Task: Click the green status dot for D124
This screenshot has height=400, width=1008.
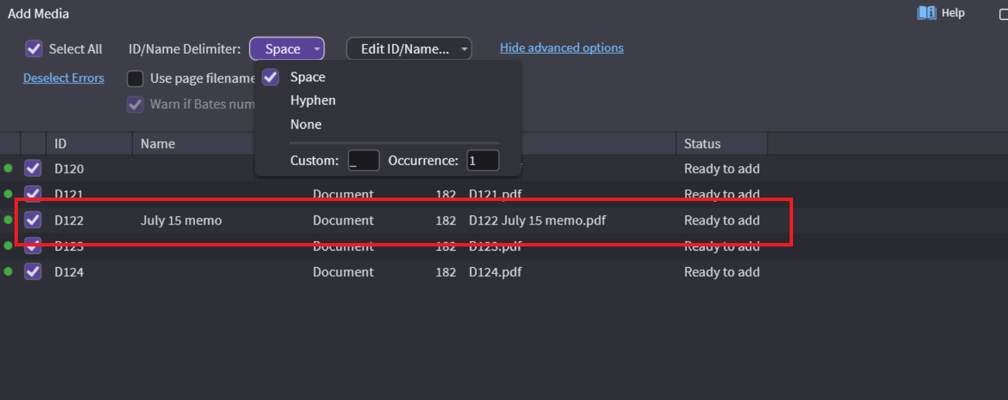Action: (x=8, y=272)
